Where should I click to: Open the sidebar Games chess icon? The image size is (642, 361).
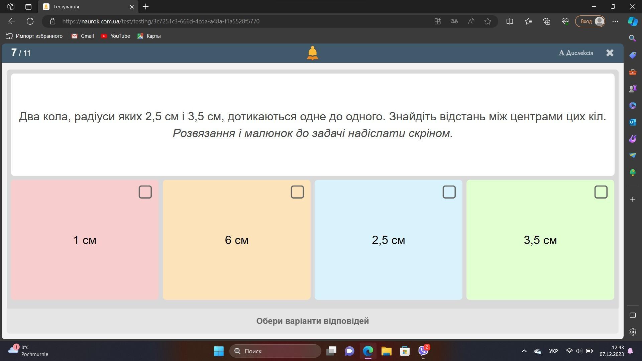click(x=633, y=89)
